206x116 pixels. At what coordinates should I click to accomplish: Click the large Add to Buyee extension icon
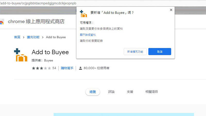click(x=21, y=55)
